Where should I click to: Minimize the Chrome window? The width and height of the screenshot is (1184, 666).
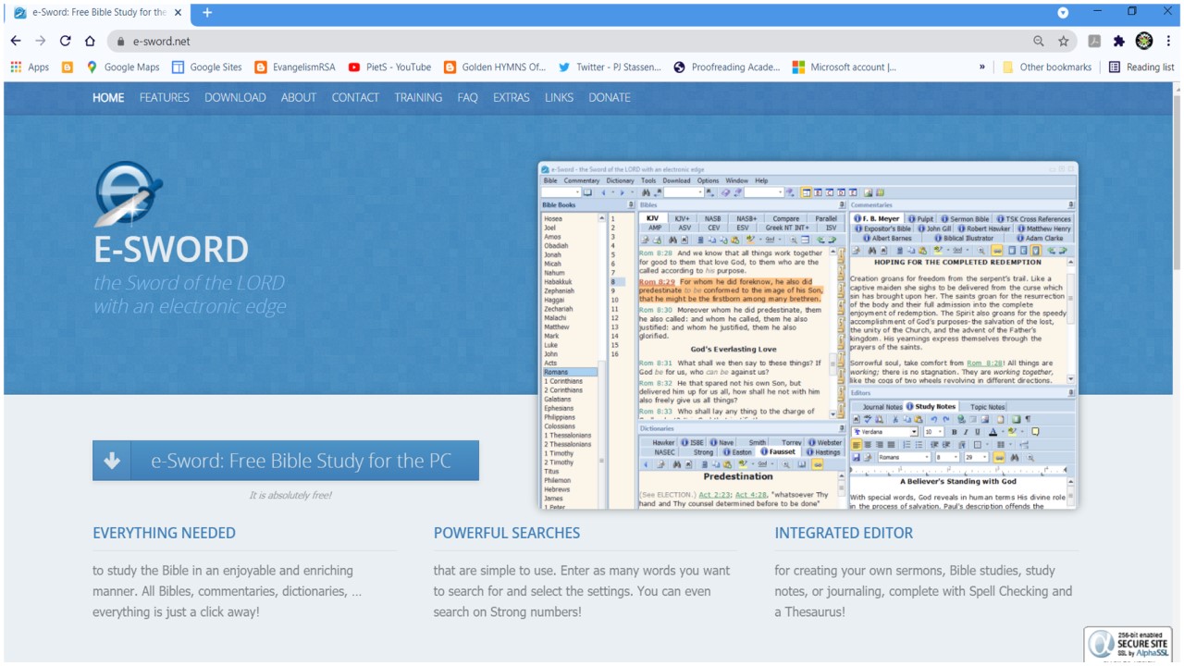(x=1097, y=11)
